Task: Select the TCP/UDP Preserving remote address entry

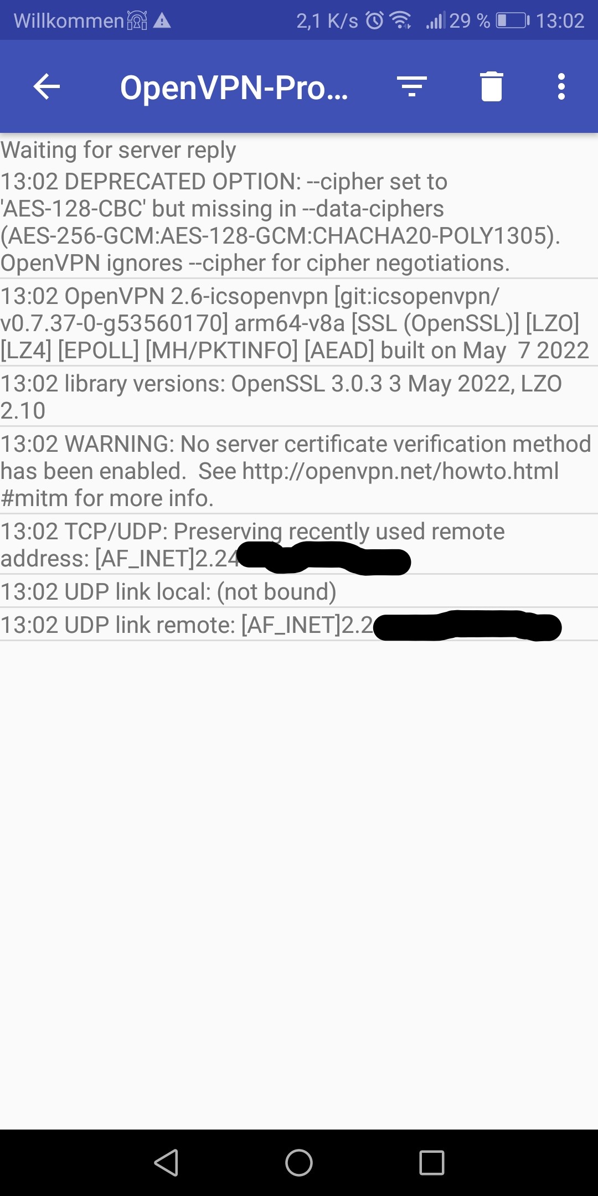Action: pos(299,544)
